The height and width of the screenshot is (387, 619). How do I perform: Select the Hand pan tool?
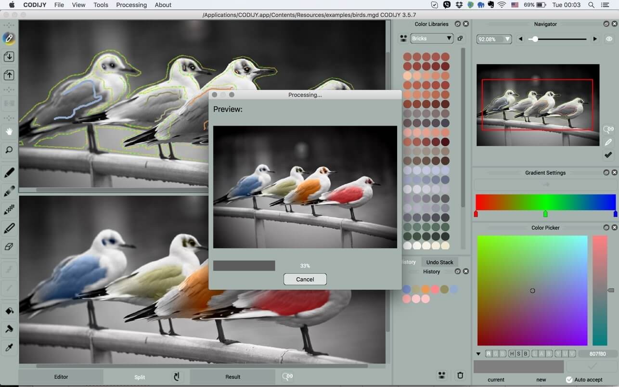pyautogui.click(x=9, y=131)
